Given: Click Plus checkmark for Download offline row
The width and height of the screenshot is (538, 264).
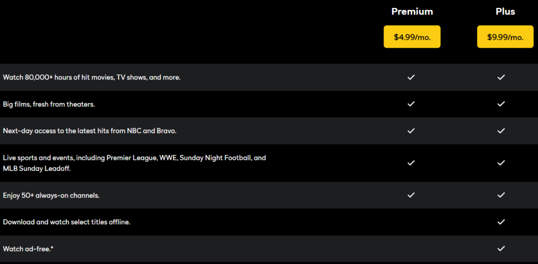Looking at the screenshot, I should coord(501,222).
